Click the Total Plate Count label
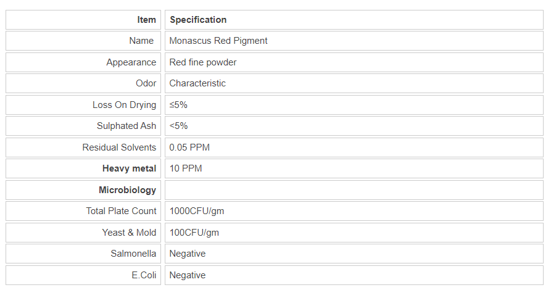This screenshot has width=551, height=290. (121, 211)
